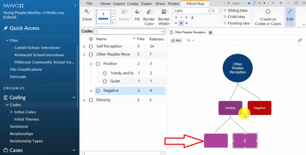The width and height of the screenshot is (306, 155).
Task: Switch to the Create ribbon tab
Action: 133,4
